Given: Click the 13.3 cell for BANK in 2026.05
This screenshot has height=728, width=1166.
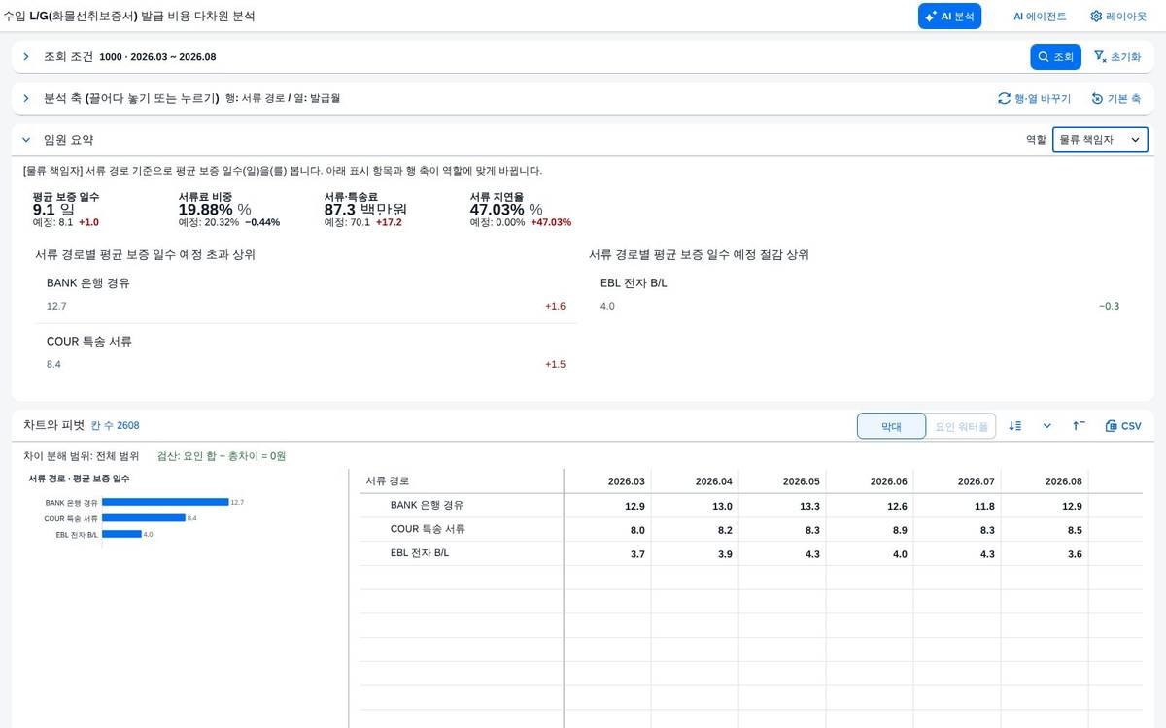Looking at the screenshot, I should tap(782, 505).
